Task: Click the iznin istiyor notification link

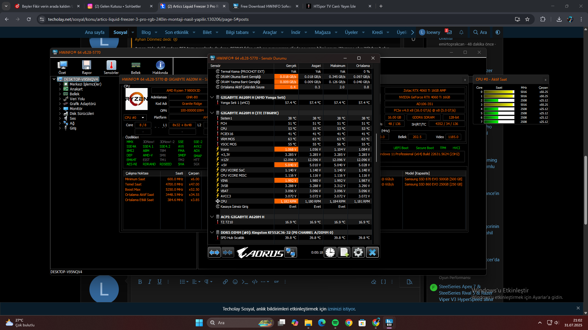Action: pos(341,309)
